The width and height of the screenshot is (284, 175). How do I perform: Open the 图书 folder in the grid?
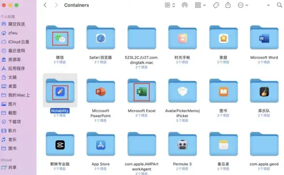click(x=223, y=91)
